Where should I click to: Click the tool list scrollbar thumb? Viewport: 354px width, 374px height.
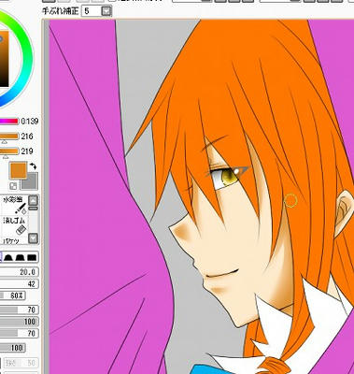34,209
